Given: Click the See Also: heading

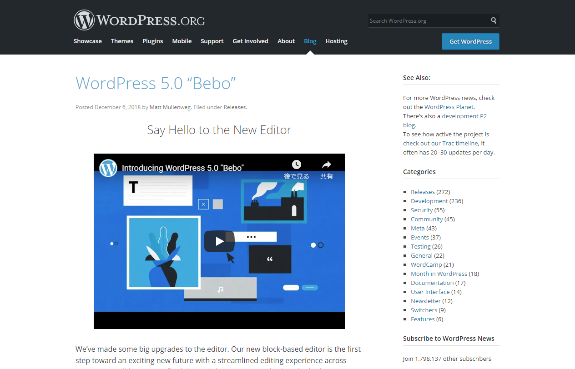Looking at the screenshot, I should pyautogui.click(x=417, y=78).
